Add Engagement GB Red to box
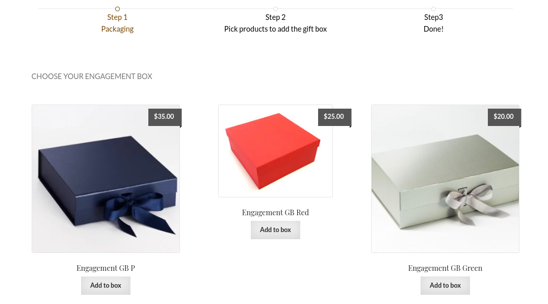The image size is (548, 304). point(275,230)
